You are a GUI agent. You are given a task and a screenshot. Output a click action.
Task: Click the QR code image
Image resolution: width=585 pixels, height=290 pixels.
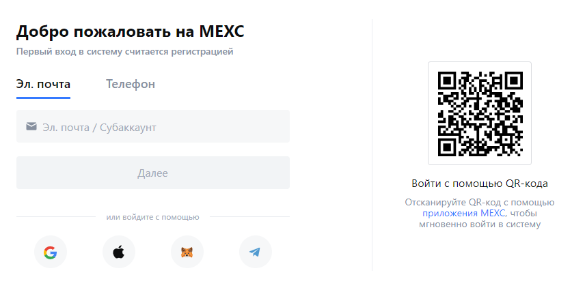480,113
